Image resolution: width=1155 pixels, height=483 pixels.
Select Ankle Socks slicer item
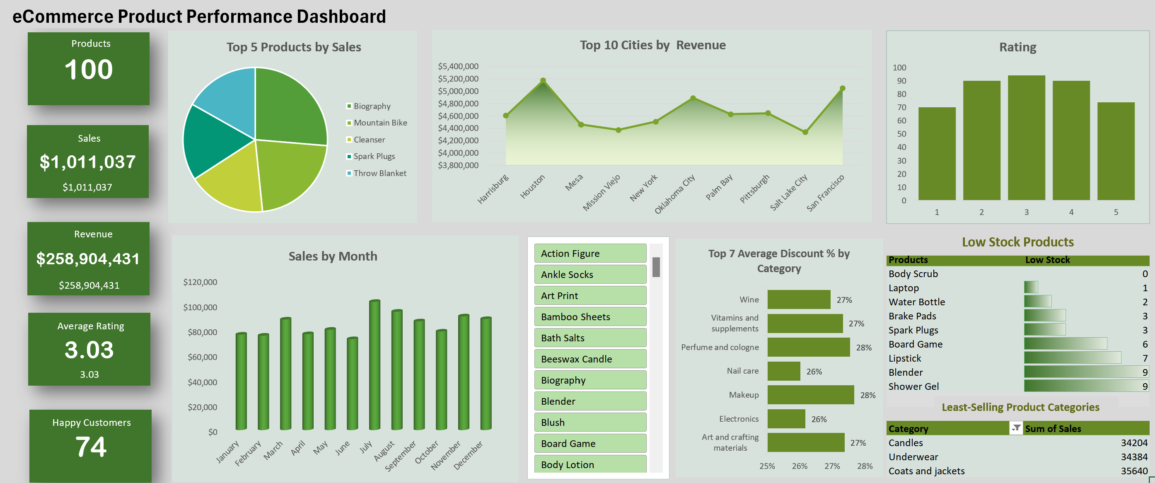point(590,275)
